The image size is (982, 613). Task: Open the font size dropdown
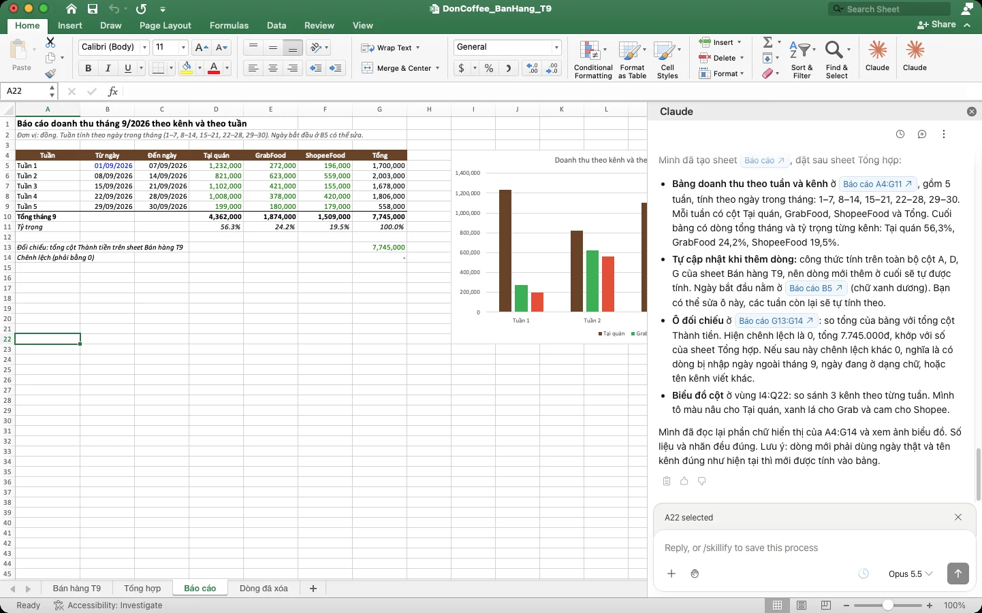tap(183, 47)
